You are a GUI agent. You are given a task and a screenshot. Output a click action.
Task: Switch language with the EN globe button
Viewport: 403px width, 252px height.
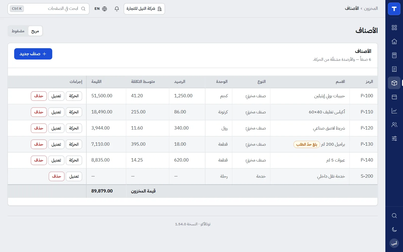click(x=101, y=9)
